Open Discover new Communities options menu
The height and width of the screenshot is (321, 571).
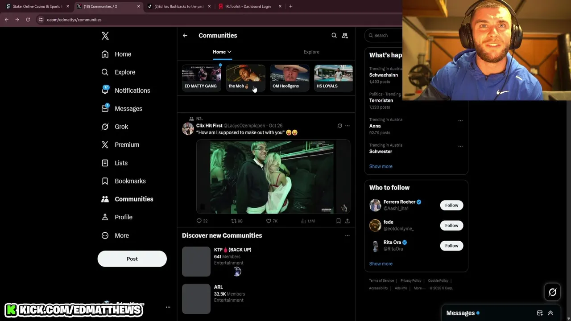[x=348, y=235]
